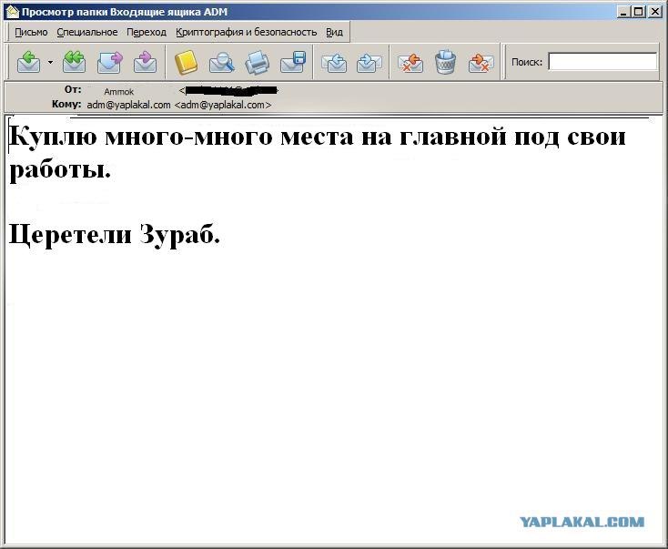Go to previous message envelope icon

coord(334,63)
